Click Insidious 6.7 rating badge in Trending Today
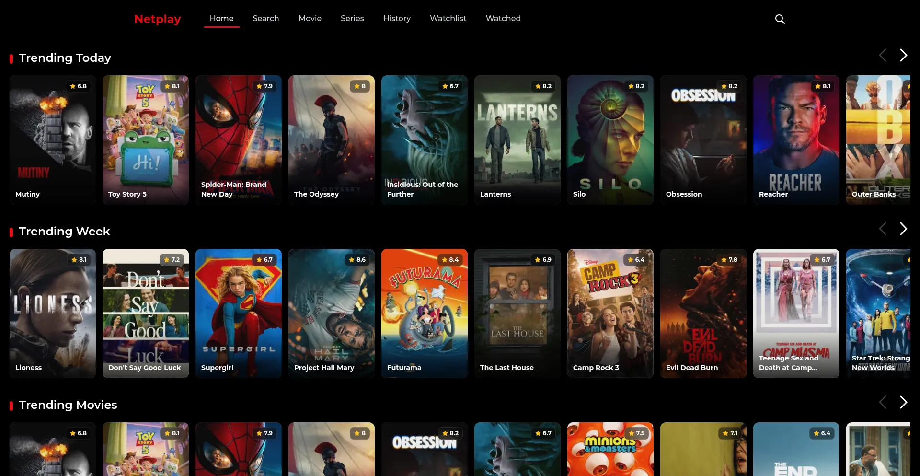The image size is (920, 476). coord(450,86)
